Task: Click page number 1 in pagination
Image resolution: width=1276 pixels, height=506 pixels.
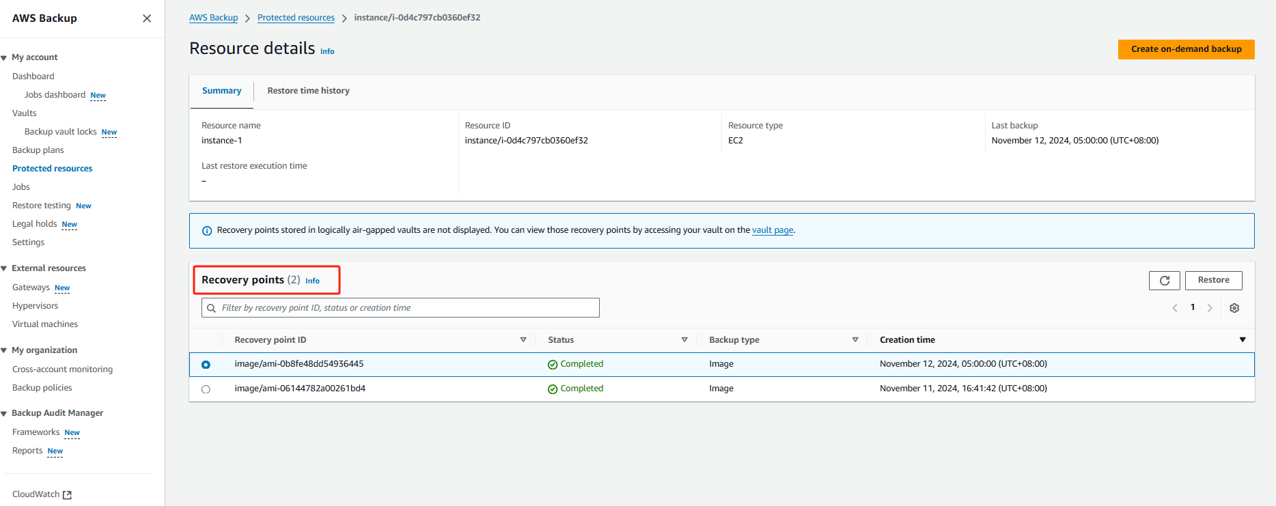Action: [x=1193, y=307]
